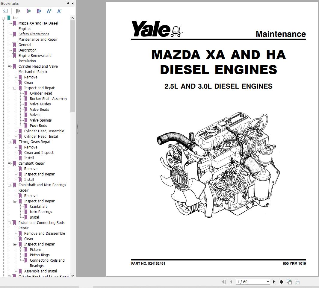
Task: Select the Main Bearings bookmark
Action: point(41,212)
